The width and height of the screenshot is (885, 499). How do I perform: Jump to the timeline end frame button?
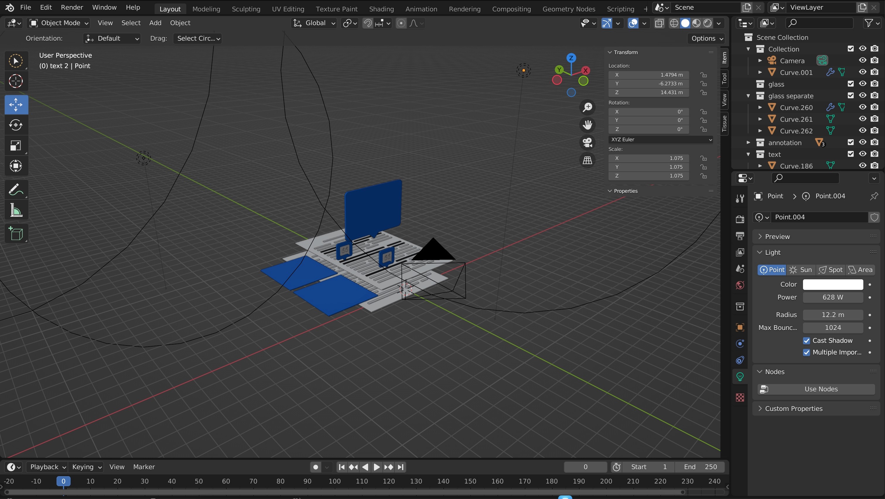pyautogui.click(x=401, y=467)
